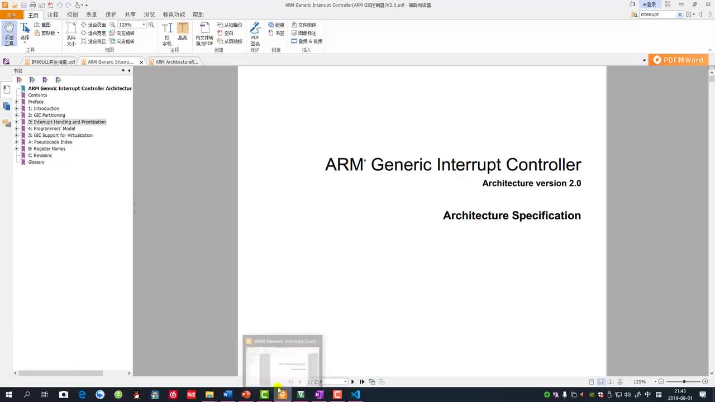Image resolution: width=715 pixels, height=402 pixels.
Task: Select the Typewriter tool (打字机)
Action: pos(167,34)
